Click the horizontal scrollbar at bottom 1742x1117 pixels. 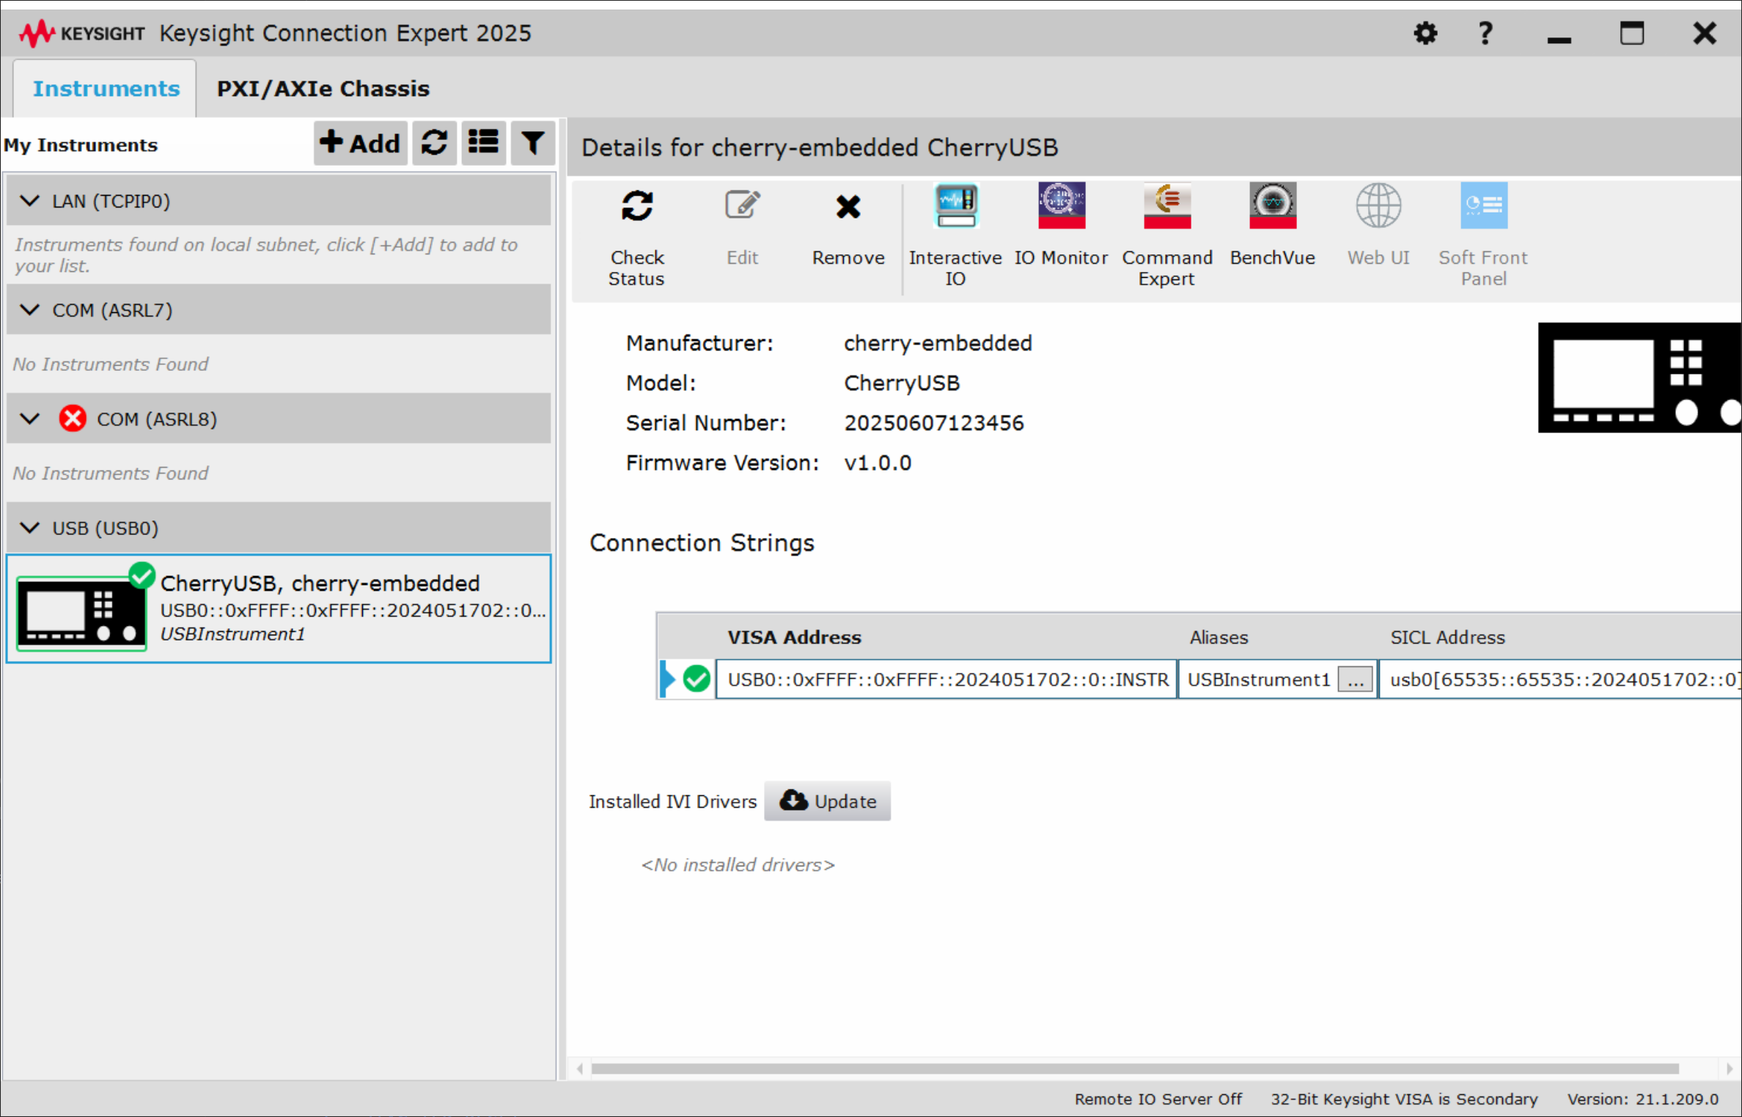pyautogui.click(x=1133, y=1069)
